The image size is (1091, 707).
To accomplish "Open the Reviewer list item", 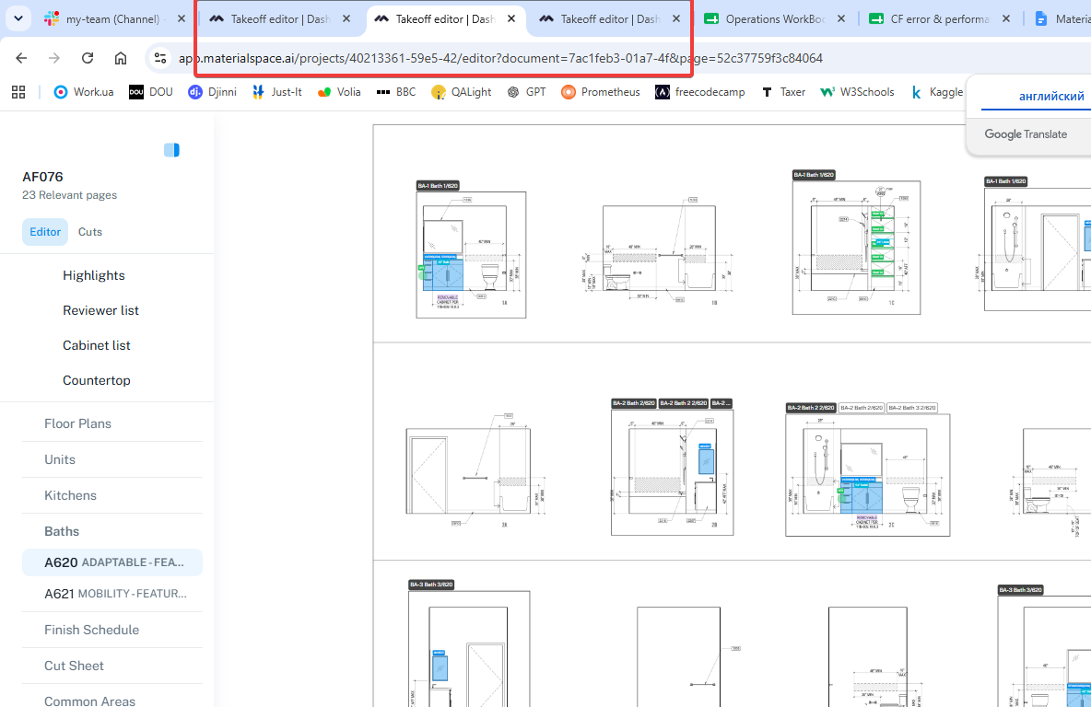I will pyautogui.click(x=100, y=311).
